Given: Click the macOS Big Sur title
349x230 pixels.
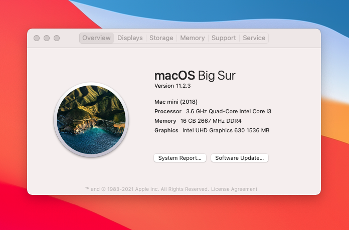Looking at the screenshot, I should pos(195,76).
